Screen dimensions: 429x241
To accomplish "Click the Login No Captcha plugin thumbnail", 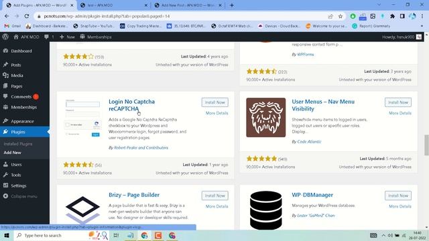I will (82, 118).
